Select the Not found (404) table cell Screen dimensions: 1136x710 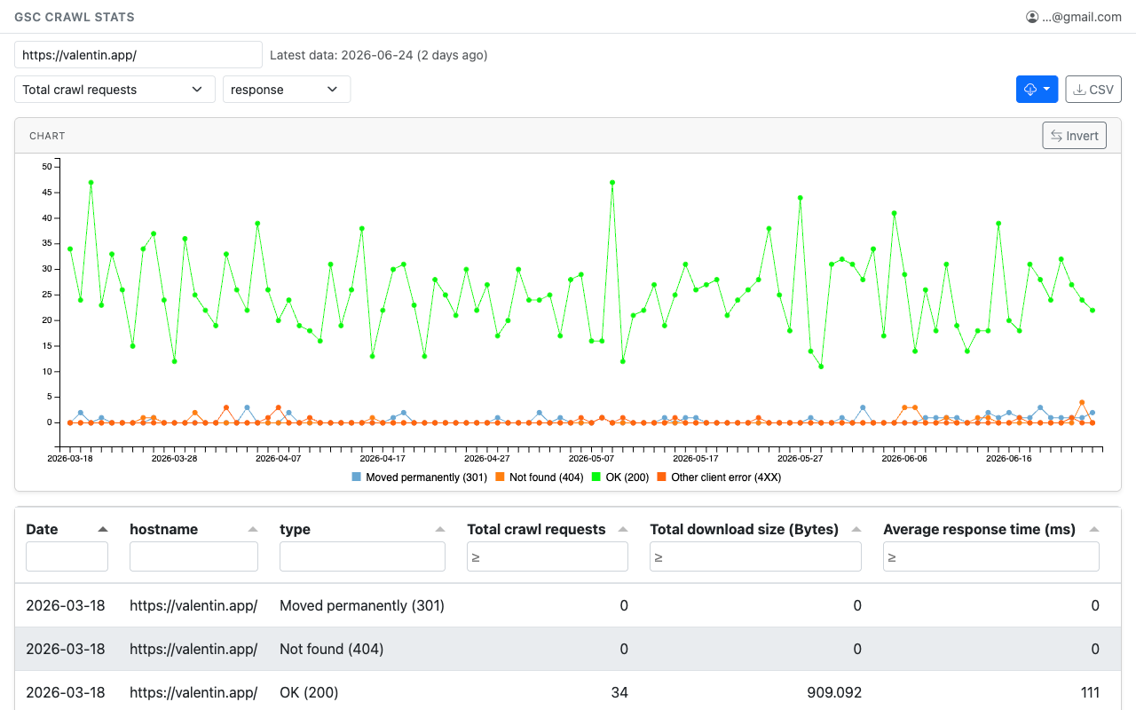tap(332, 649)
